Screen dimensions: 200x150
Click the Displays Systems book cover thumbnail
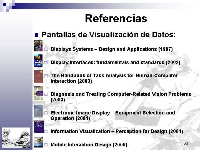click(x=38, y=46)
